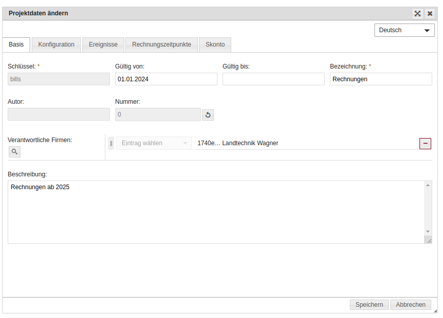The image size is (443, 318).
Task: Maximize the Projektdaten ändern dialog
Action: pos(418,14)
